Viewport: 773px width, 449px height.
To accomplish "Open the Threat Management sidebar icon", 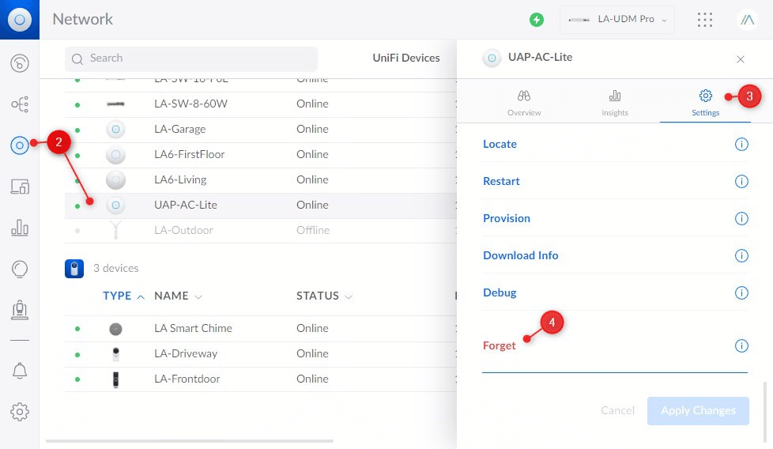I will tap(20, 310).
